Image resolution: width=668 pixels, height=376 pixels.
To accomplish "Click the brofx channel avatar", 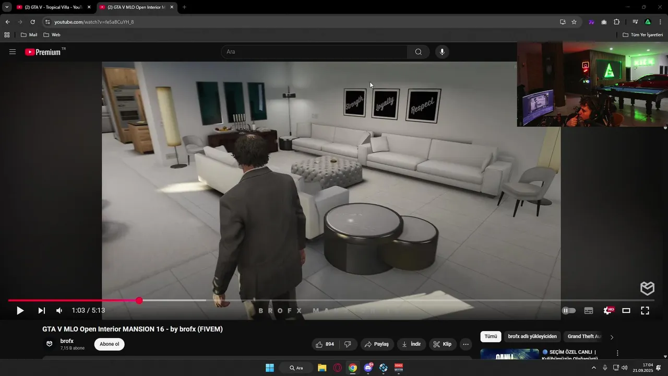I will pos(50,344).
